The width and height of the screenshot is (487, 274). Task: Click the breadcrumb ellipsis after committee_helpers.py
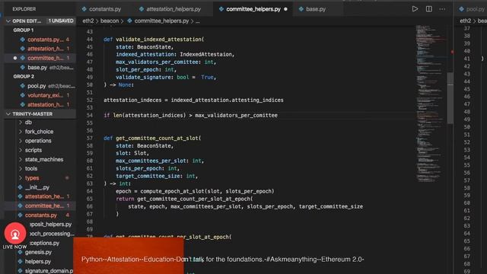click(x=198, y=21)
